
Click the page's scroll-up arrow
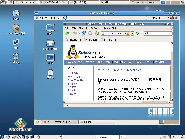click(172, 44)
